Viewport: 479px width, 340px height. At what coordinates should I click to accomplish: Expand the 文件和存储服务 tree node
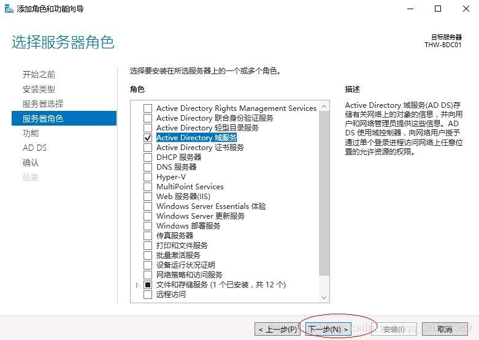point(137,285)
